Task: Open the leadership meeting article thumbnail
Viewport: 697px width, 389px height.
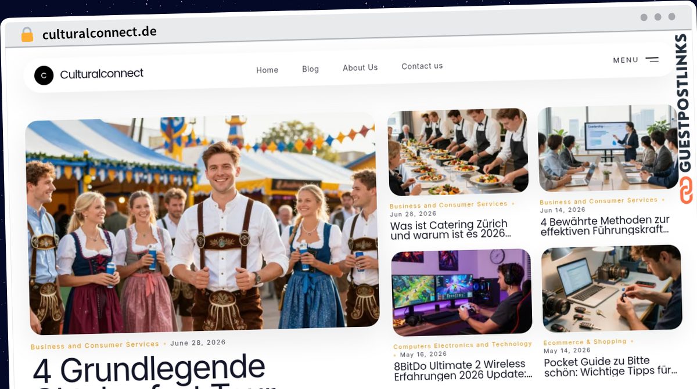Action: (x=609, y=149)
